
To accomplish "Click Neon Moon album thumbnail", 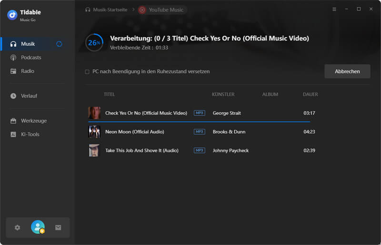I will pyautogui.click(x=94, y=132).
